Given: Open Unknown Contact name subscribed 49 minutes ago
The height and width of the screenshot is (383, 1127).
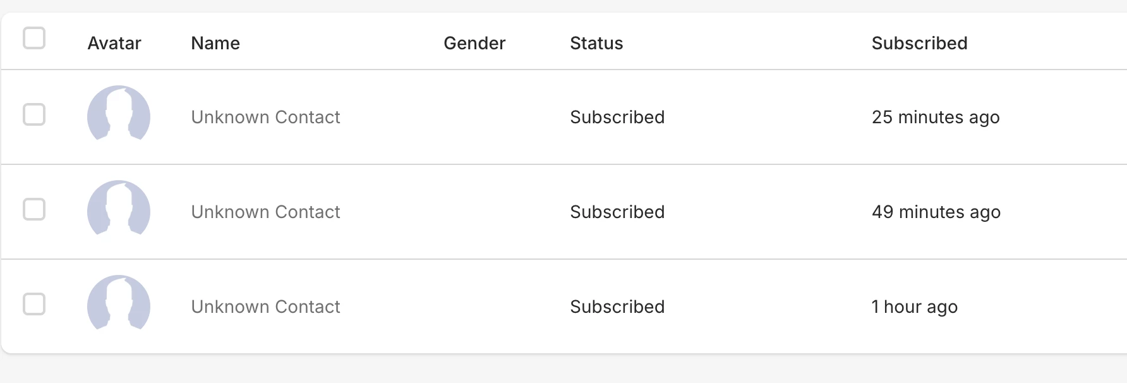Looking at the screenshot, I should (265, 212).
